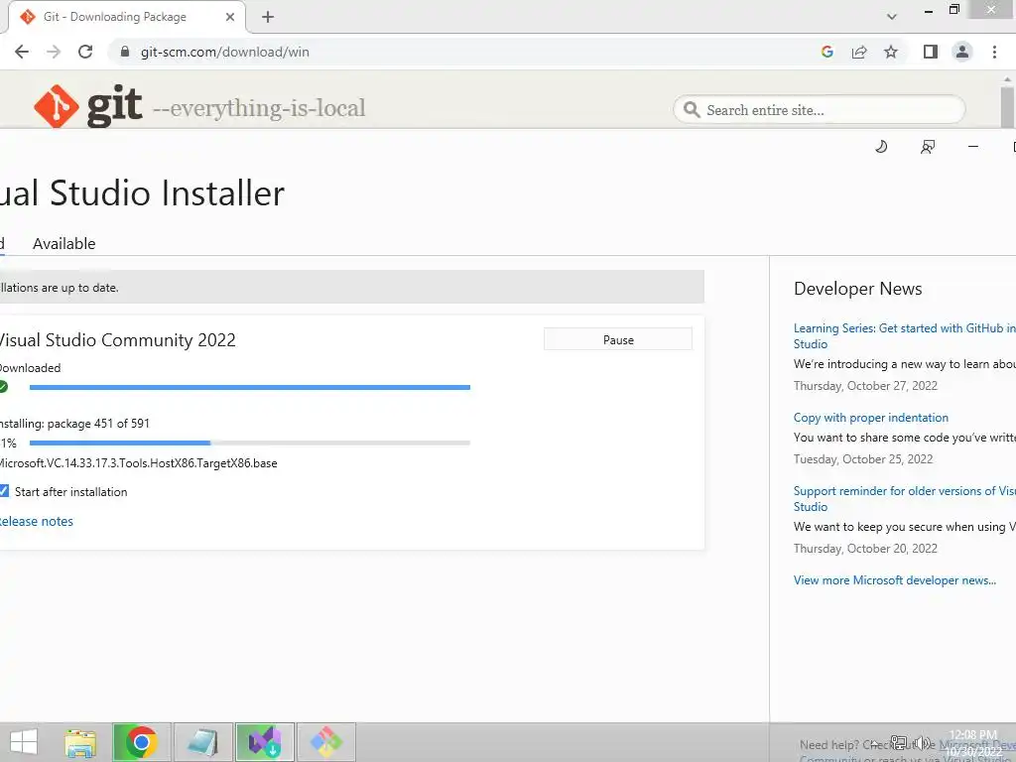The height and width of the screenshot is (762, 1016).
Task: Click the Thursday, October 27, 2022 date
Action: pyautogui.click(x=865, y=386)
